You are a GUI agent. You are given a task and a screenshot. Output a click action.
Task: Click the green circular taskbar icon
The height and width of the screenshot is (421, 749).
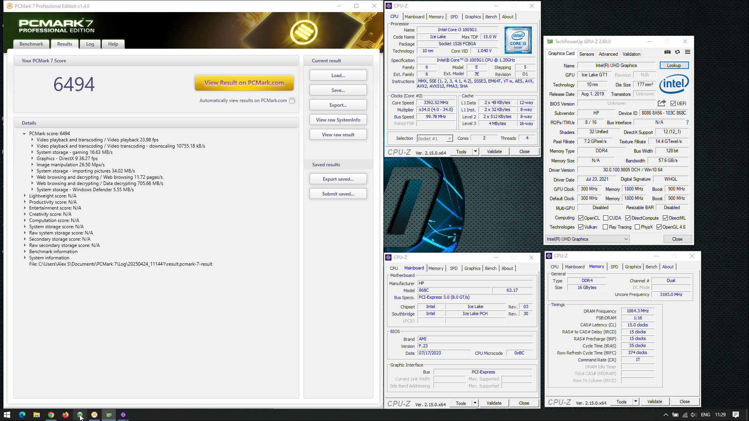click(80, 415)
